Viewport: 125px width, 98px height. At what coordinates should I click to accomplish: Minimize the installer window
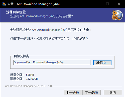tap(96, 4)
